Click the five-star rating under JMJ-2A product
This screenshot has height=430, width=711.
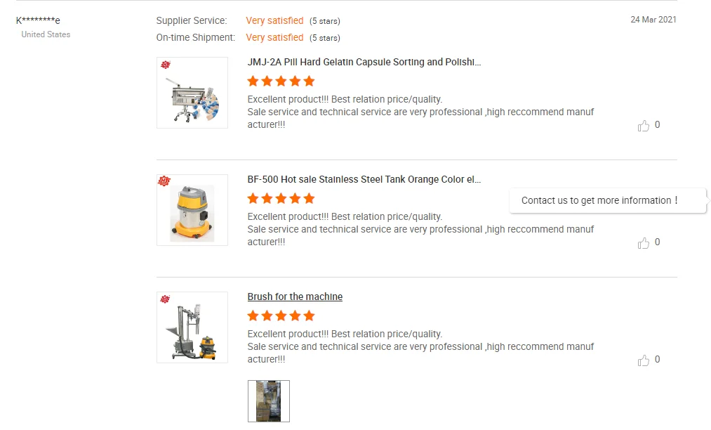pos(281,81)
